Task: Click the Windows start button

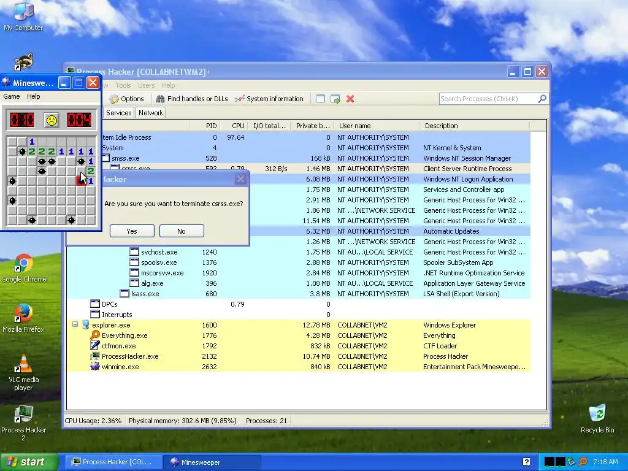Action: click(28, 462)
